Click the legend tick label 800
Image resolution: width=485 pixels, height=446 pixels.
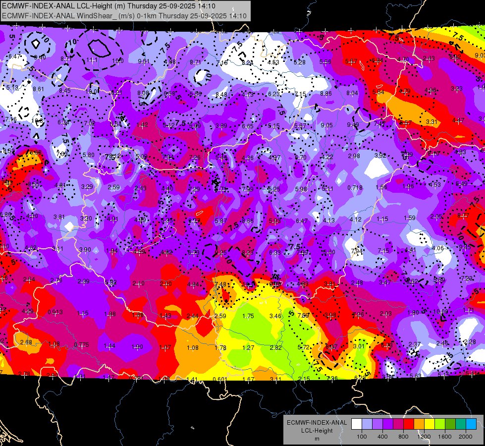coord(403,437)
